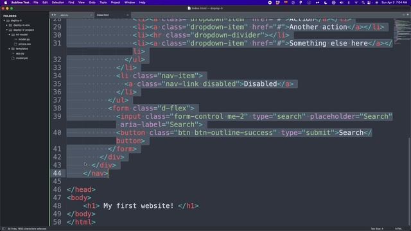Collapse the deploy-ir-project folder
This screenshot has height=231, width=411.
pos(7,30)
